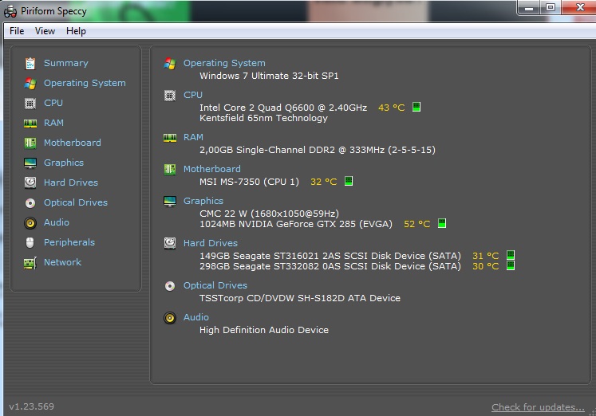Click the 149GB Seagate drive entry
596x416 pixels.
click(330, 256)
